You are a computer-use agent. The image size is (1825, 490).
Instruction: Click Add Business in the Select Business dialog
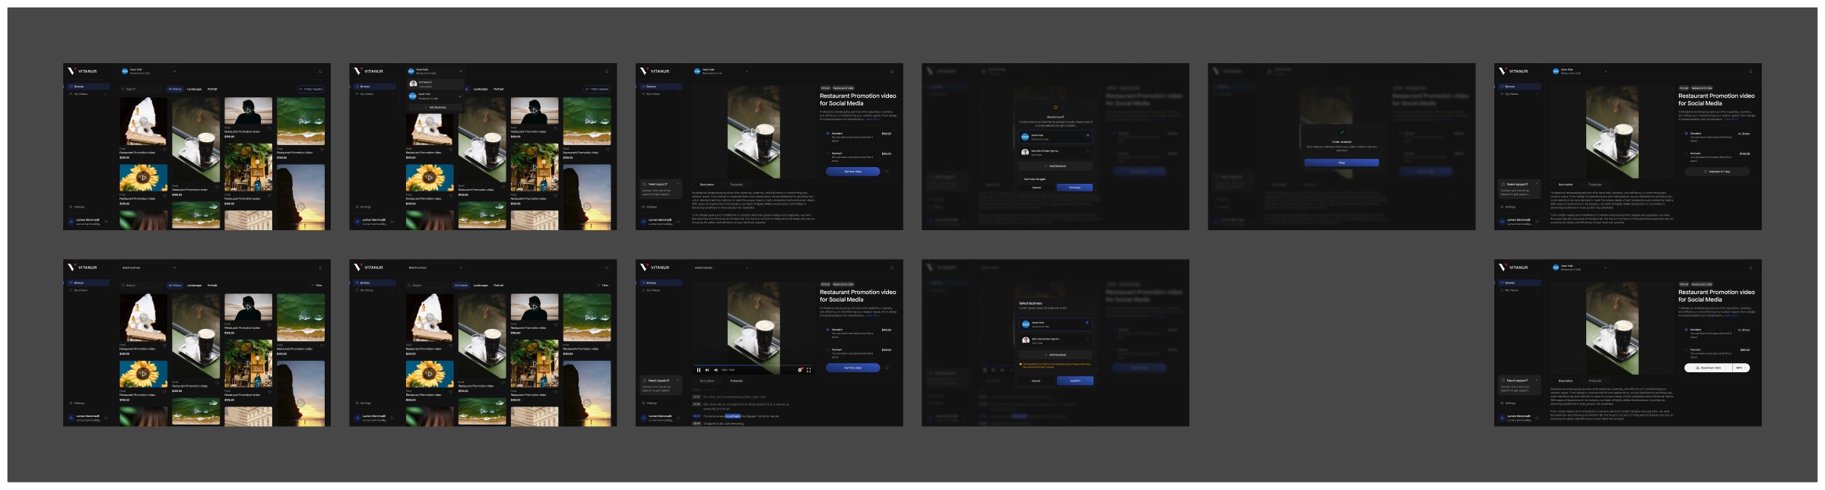pos(1055,355)
